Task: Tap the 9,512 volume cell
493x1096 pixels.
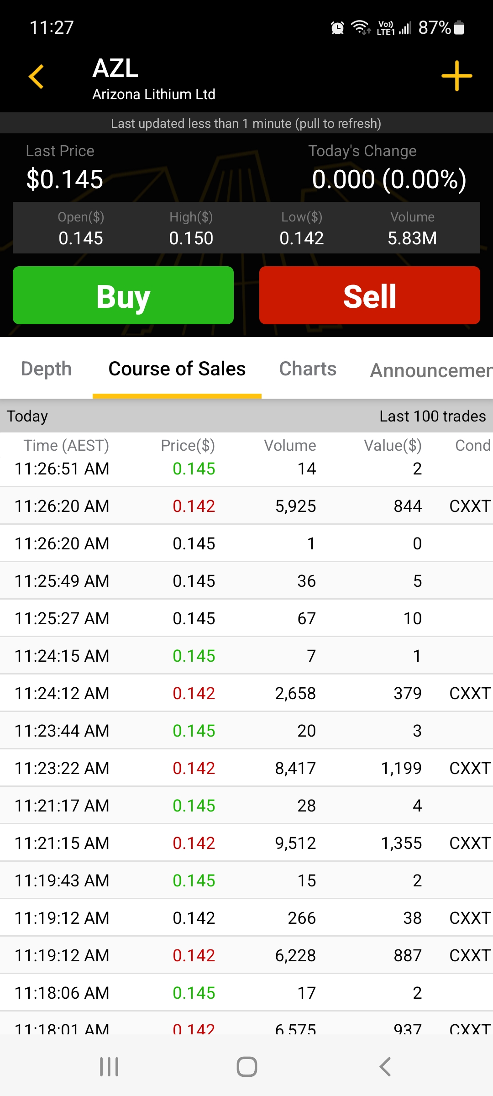Action: click(295, 843)
